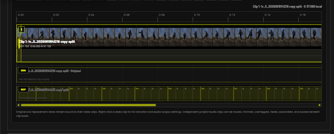This screenshot has height=134, width=334.
Task: Click the 0:10 mark on the ruler
Action: (x=197, y=15)
